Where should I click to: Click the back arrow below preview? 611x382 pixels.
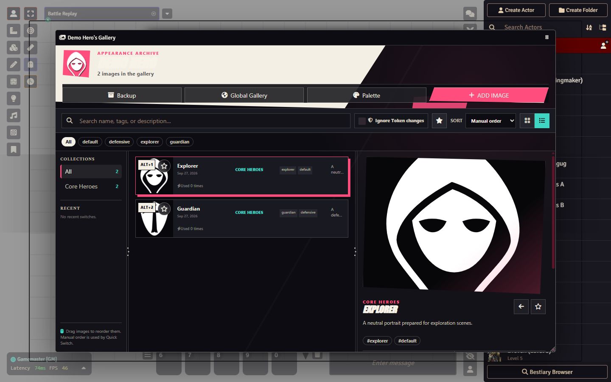point(521,306)
